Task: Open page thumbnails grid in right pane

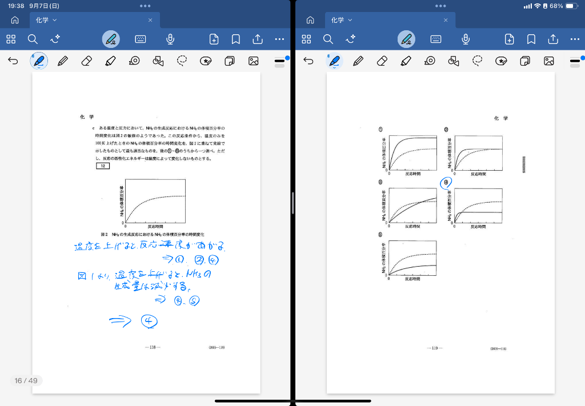Action: [306, 39]
